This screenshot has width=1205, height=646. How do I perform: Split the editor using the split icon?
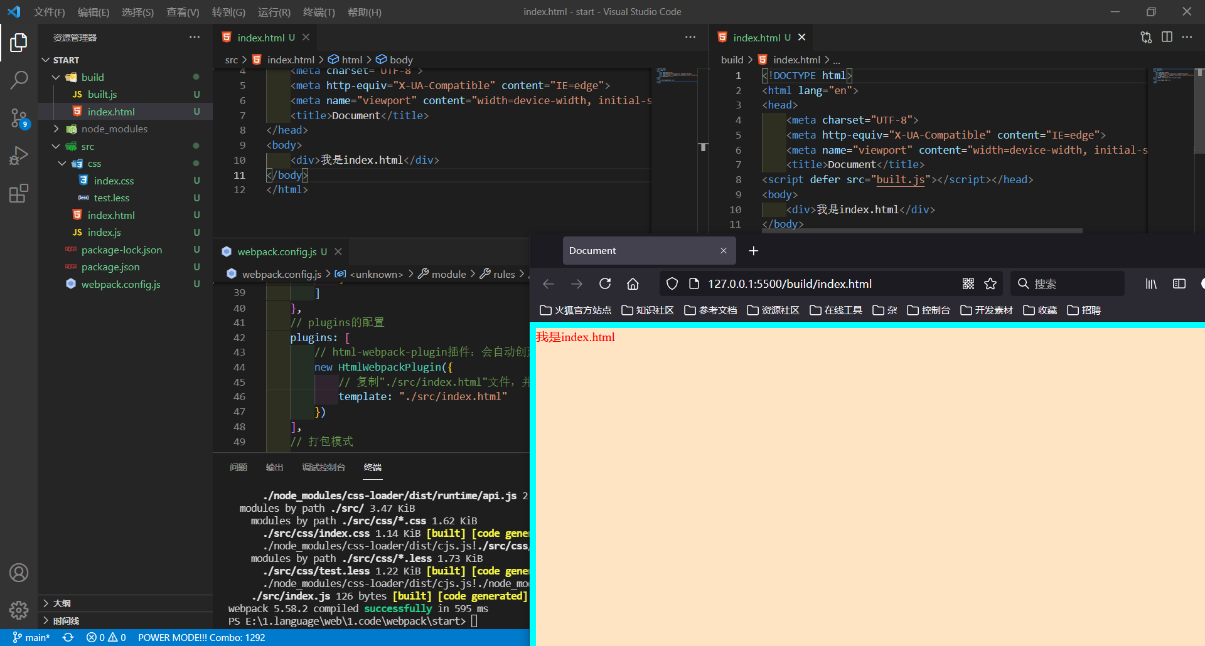1167,37
